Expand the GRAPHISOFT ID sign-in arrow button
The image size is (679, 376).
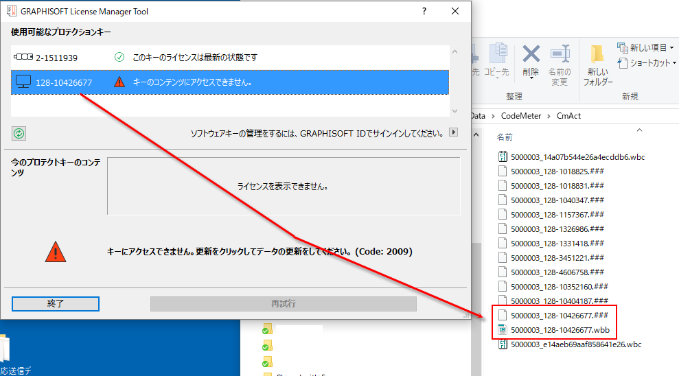(x=453, y=132)
